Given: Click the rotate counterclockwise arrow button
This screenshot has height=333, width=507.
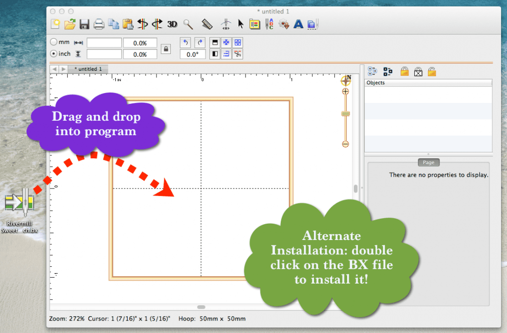Looking at the screenshot, I should point(185,43).
